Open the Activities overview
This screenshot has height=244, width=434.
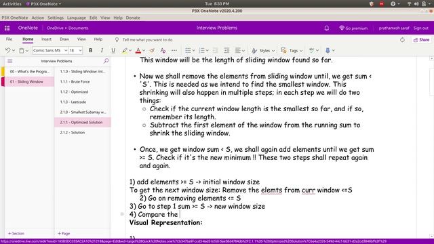12,4
